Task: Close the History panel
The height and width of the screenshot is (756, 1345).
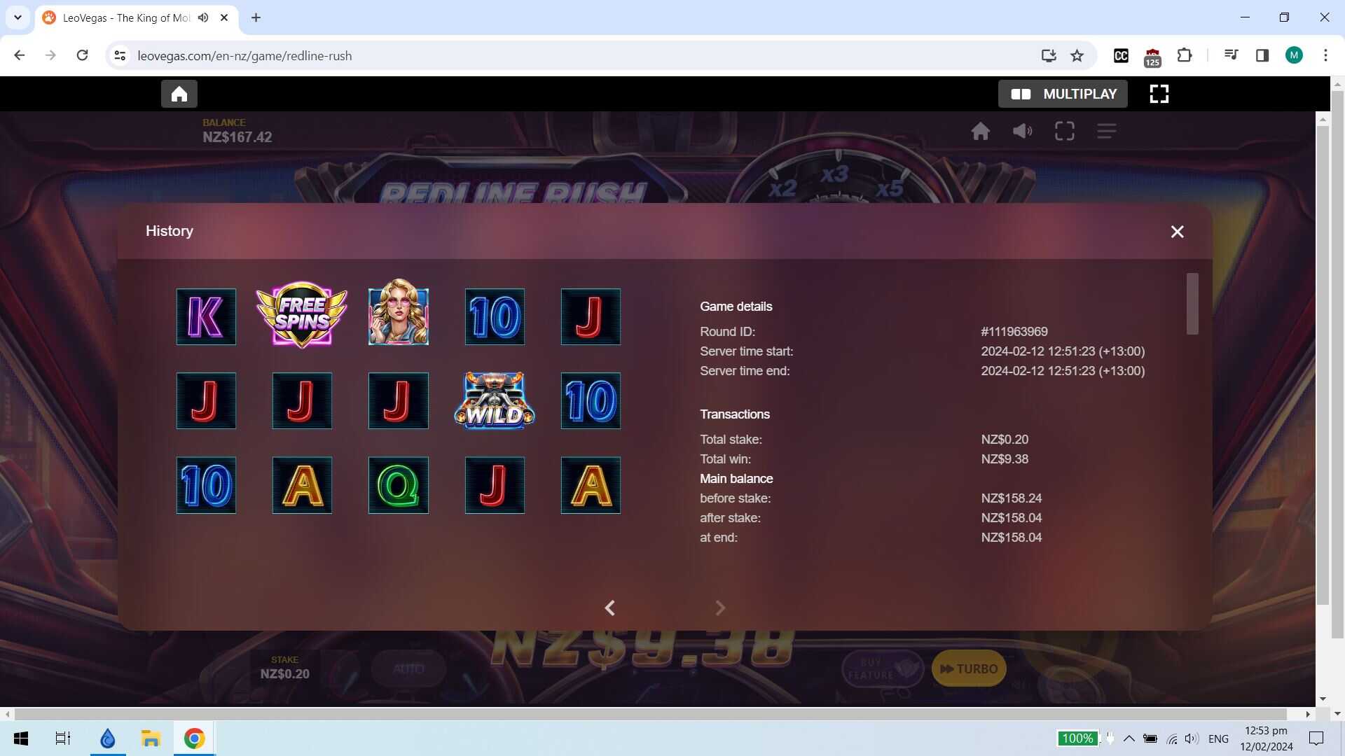Action: 1177,232
